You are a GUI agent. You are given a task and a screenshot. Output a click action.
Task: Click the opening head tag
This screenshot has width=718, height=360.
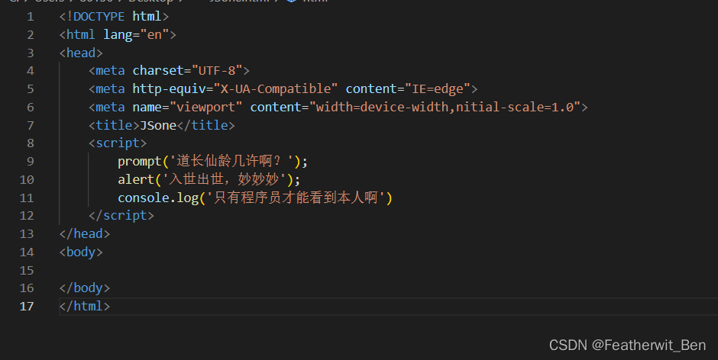(x=81, y=53)
